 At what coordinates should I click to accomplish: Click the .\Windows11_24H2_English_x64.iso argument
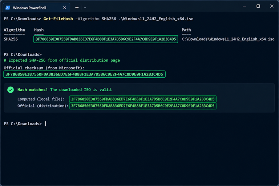tap(156, 19)
